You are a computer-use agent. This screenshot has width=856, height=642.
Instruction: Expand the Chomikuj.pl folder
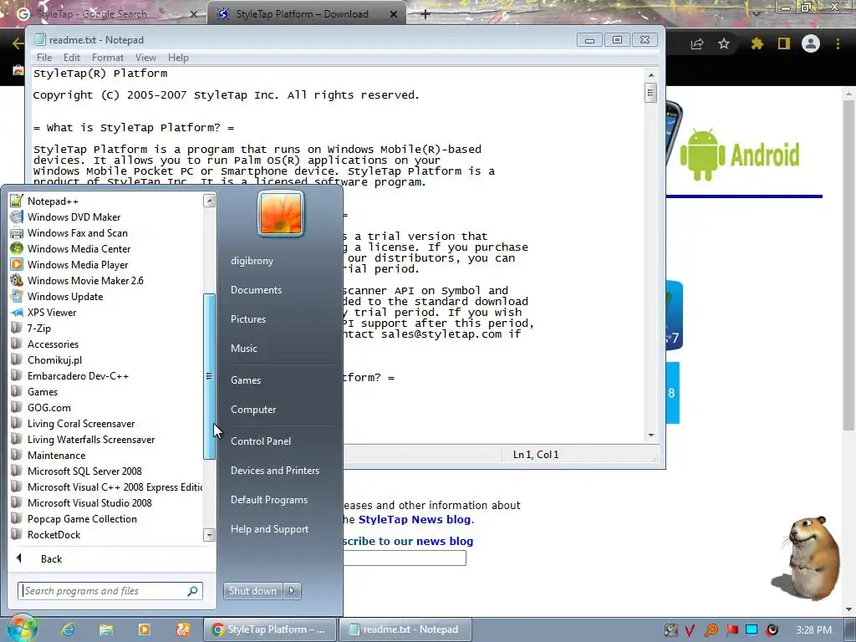click(x=54, y=359)
